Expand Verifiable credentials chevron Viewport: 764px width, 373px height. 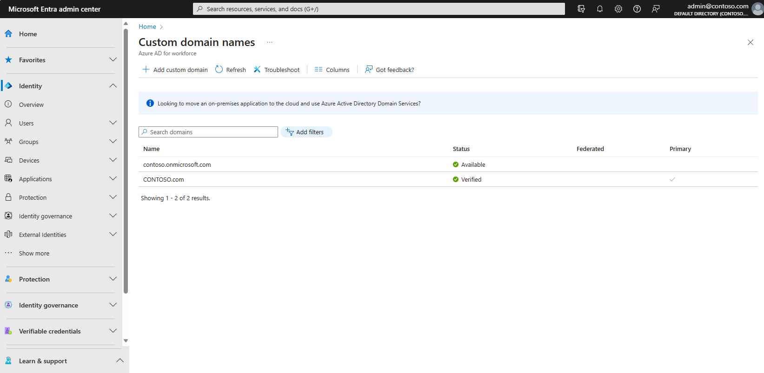[x=113, y=331]
